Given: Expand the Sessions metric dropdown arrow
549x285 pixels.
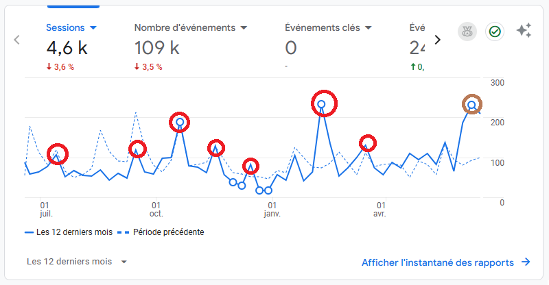Looking at the screenshot, I should tap(93, 28).
